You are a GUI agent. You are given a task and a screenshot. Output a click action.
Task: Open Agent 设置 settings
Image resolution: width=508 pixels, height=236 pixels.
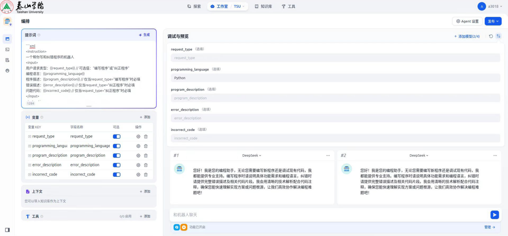(467, 21)
